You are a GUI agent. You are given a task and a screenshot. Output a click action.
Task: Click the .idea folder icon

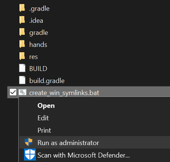point(22,20)
